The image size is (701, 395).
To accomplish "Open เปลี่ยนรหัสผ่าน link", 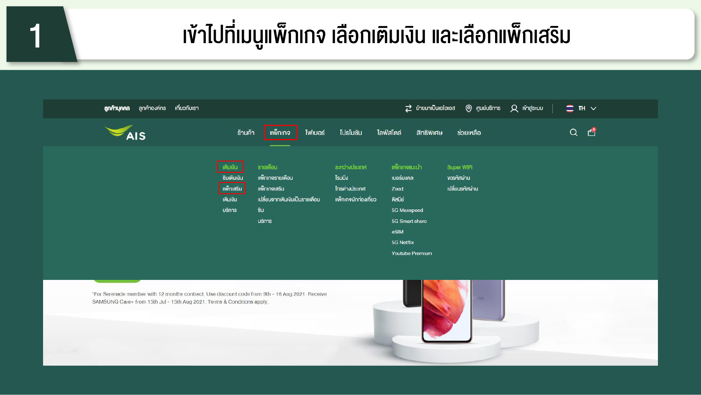I will point(463,189).
